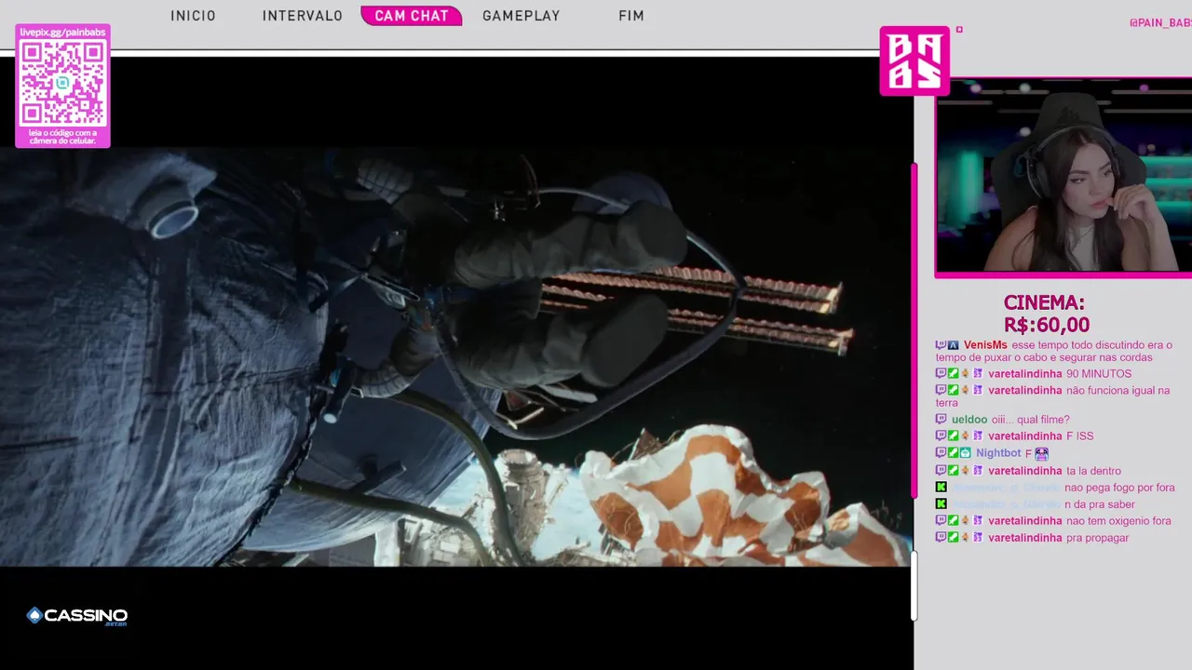Click the 'ta la dentro' message text
The height and width of the screenshot is (670, 1192).
(x=1094, y=471)
